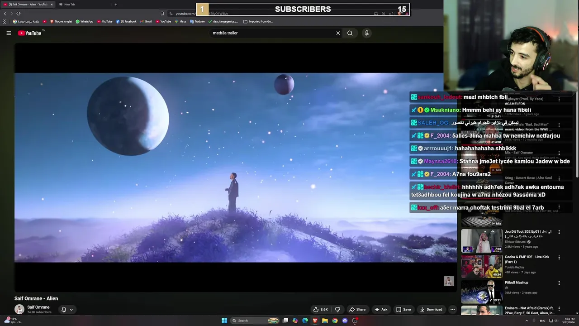Open options for Jeu Dit Tout video
The width and height of the screenshot is (579, 326).
[559, 232]
